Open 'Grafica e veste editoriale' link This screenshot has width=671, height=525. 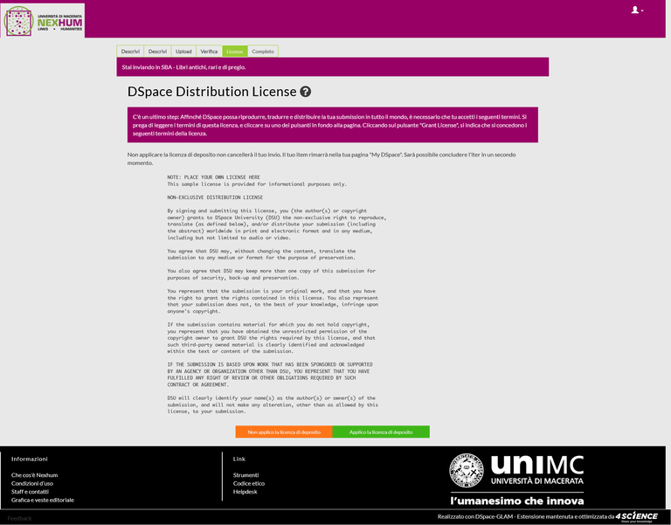click(42, 500)
